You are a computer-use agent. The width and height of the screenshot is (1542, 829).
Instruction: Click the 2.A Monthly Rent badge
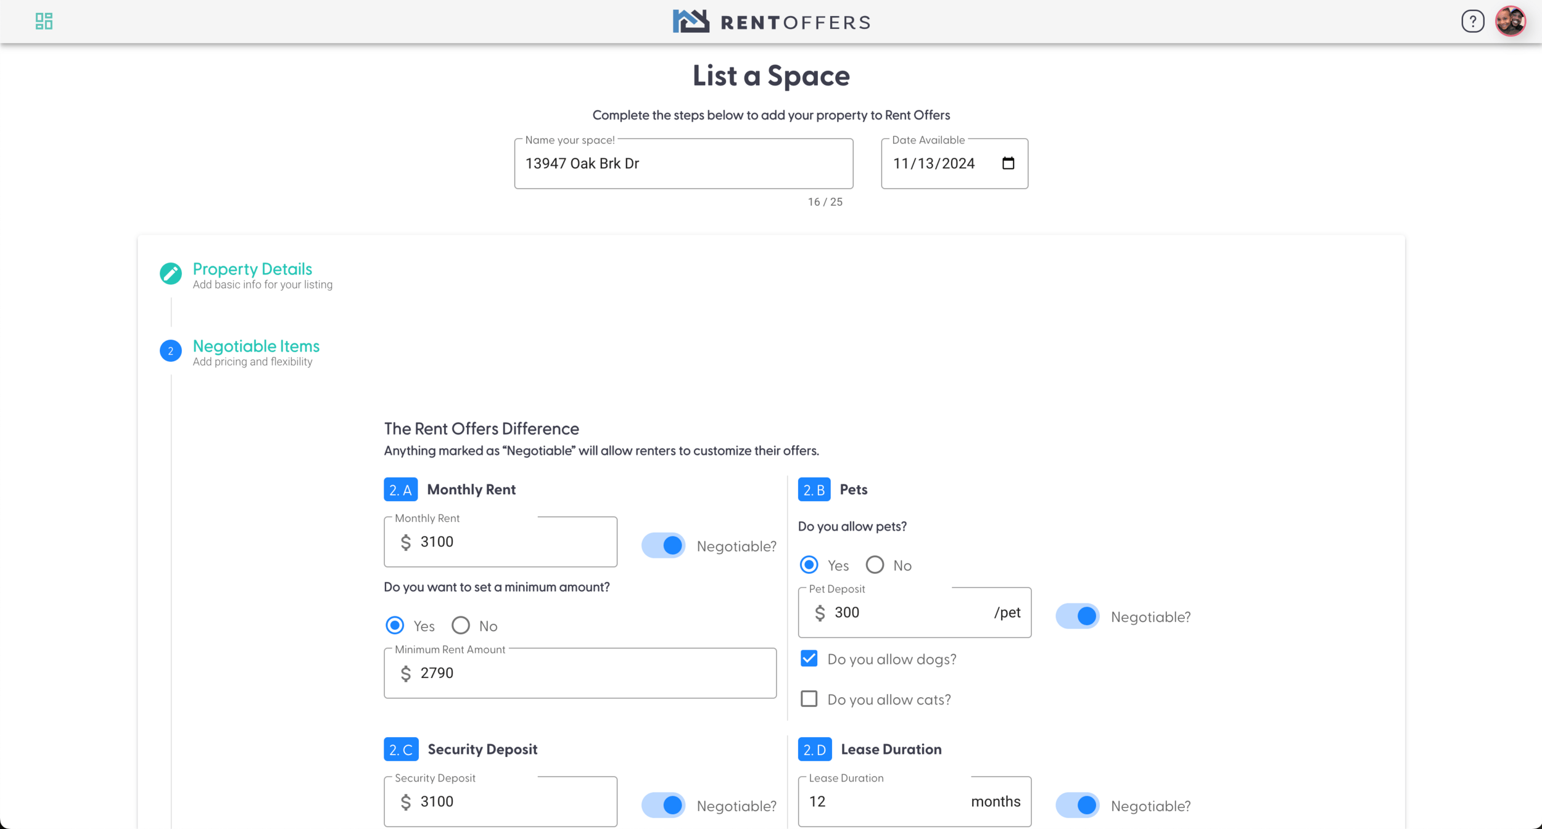(400, 489)
